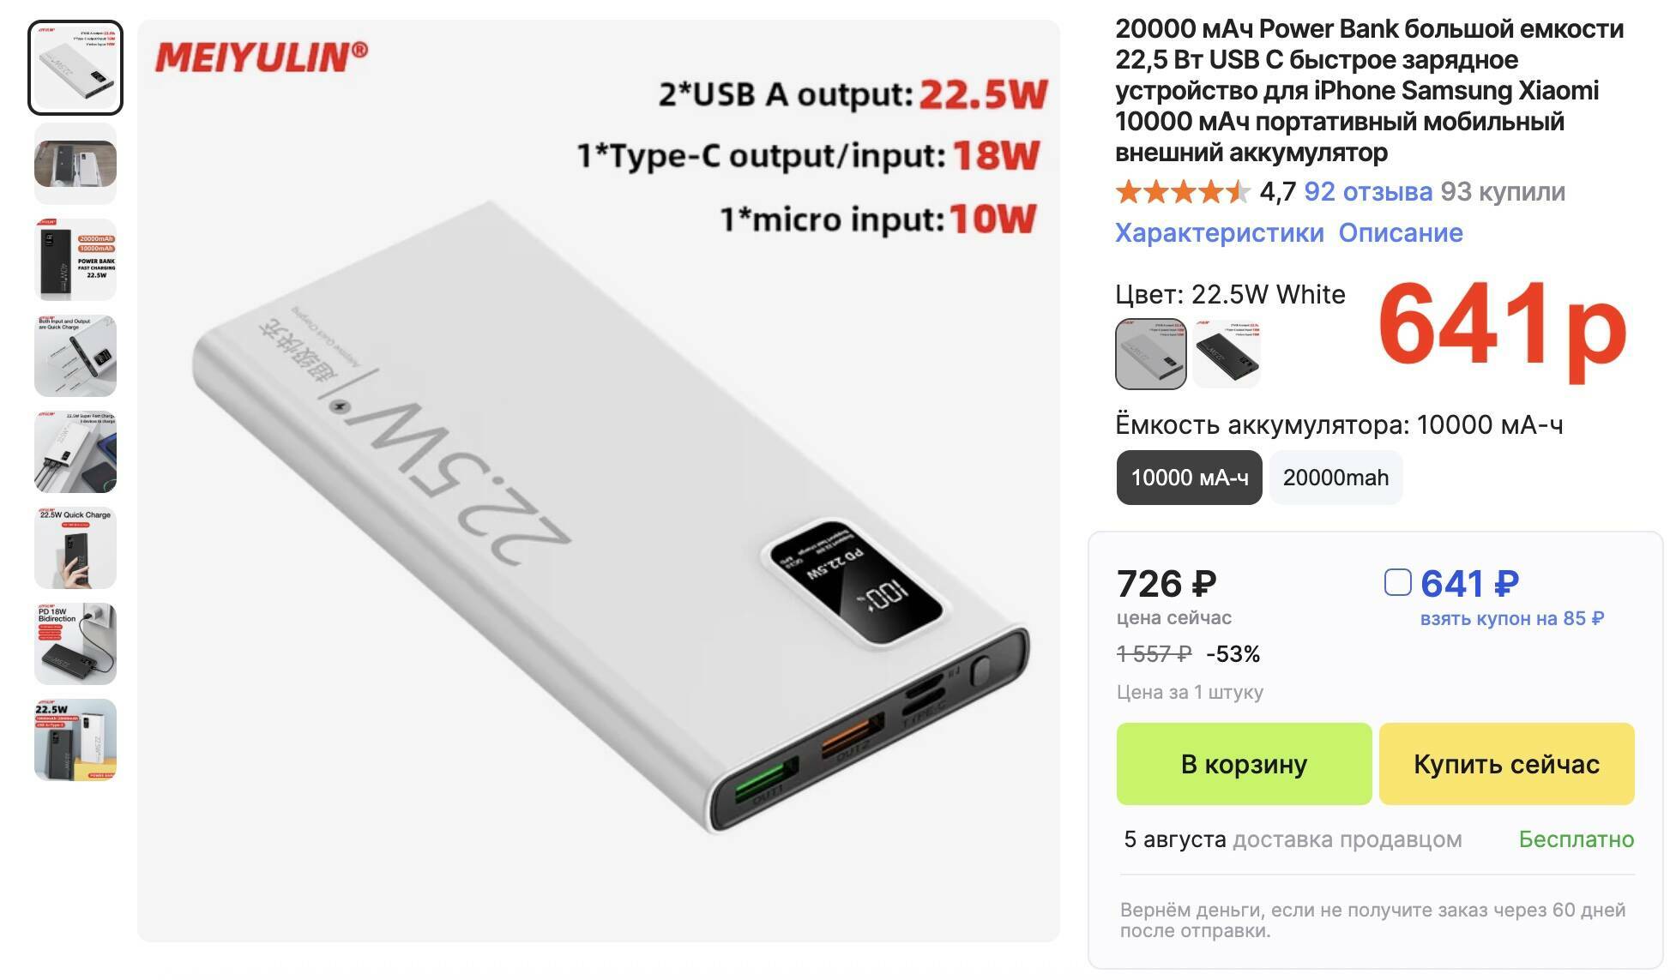Image resolution: width=1676 pixels, height=980 pixels.
Task: Open the 'Both Input and Output' thumbnail
Action: 75,356
